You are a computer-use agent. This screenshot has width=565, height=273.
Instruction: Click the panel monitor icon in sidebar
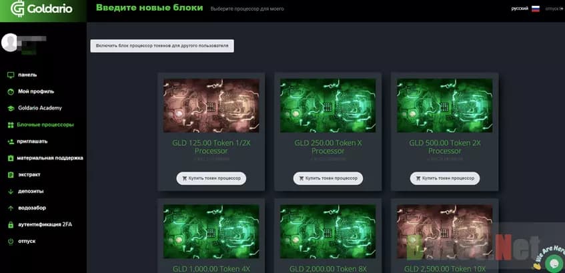(x=11, y=75)
